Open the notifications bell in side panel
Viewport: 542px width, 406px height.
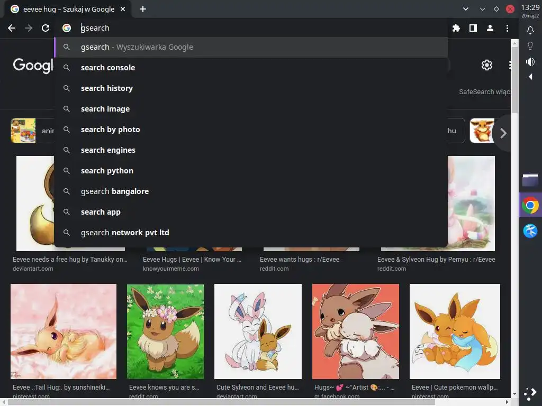[530, 30]
